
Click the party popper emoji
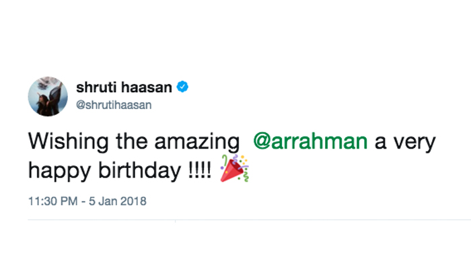coord(235,167)
